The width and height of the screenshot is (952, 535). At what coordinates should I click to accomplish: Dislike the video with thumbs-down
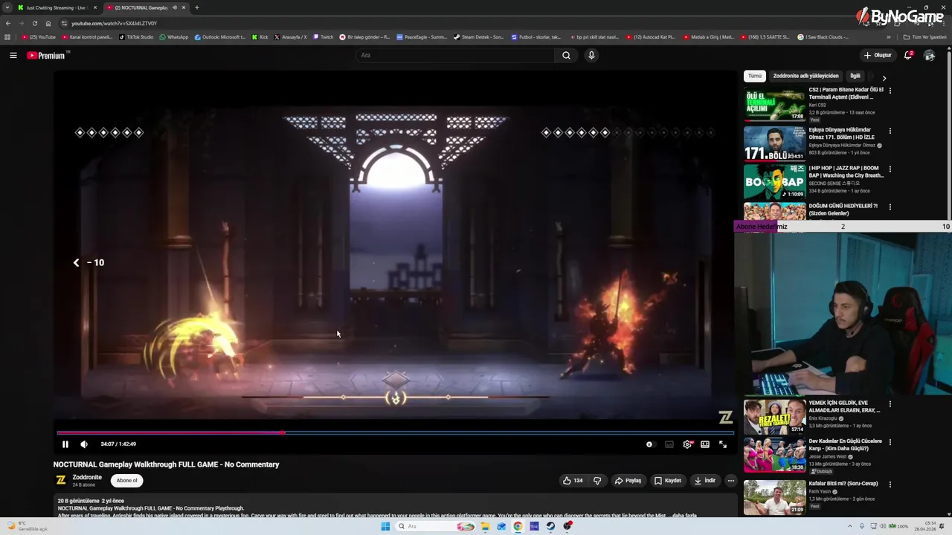(x=597, y=481)
